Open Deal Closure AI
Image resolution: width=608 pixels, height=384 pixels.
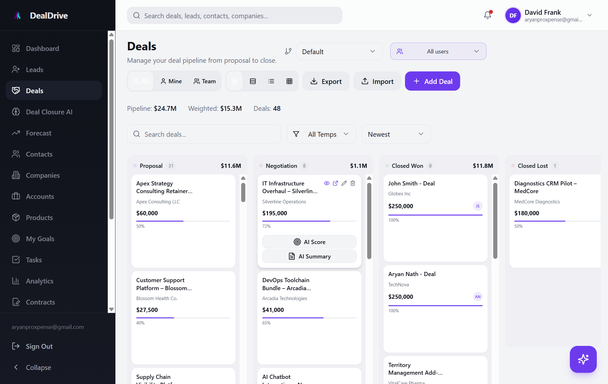[54, 112]
